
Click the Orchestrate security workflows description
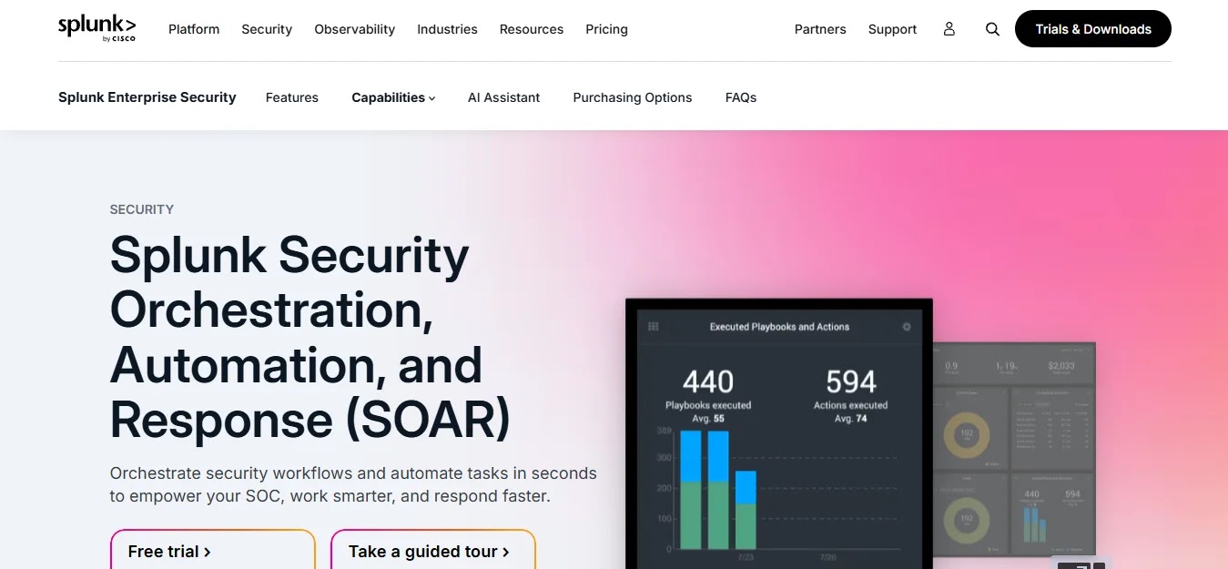click(353, 485)
